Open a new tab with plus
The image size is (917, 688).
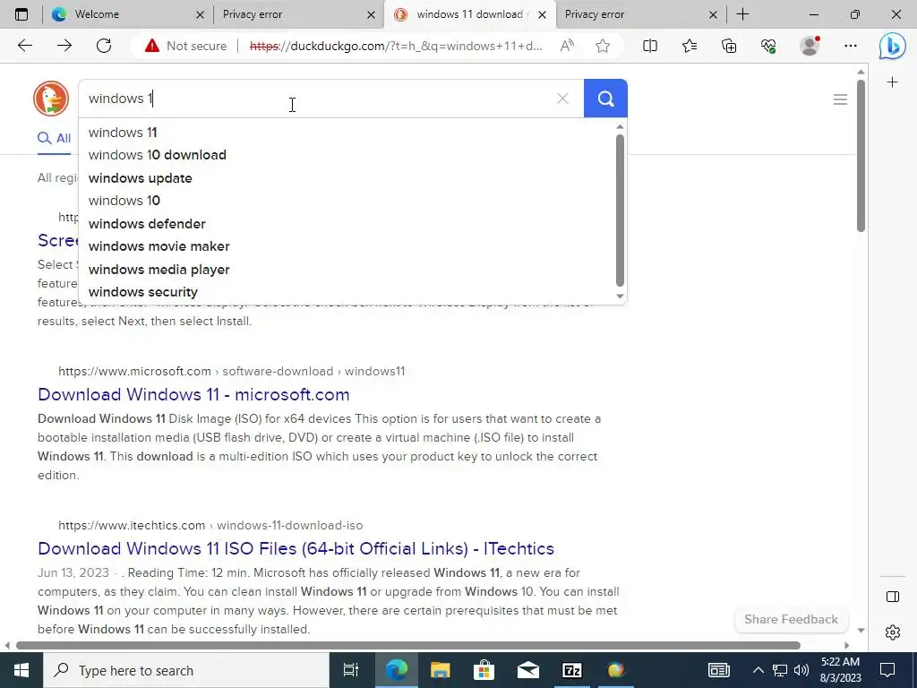[742, 14]
